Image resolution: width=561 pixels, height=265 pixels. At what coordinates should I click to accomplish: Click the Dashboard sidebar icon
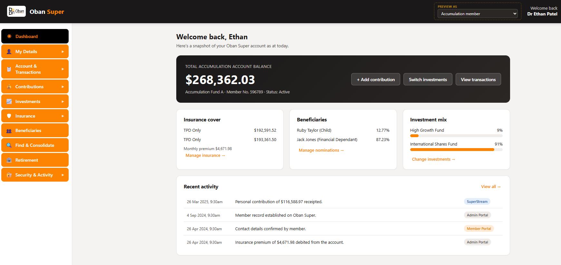pos(9,36)
